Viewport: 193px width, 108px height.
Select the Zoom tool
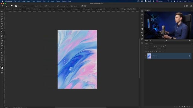point(2,60)
